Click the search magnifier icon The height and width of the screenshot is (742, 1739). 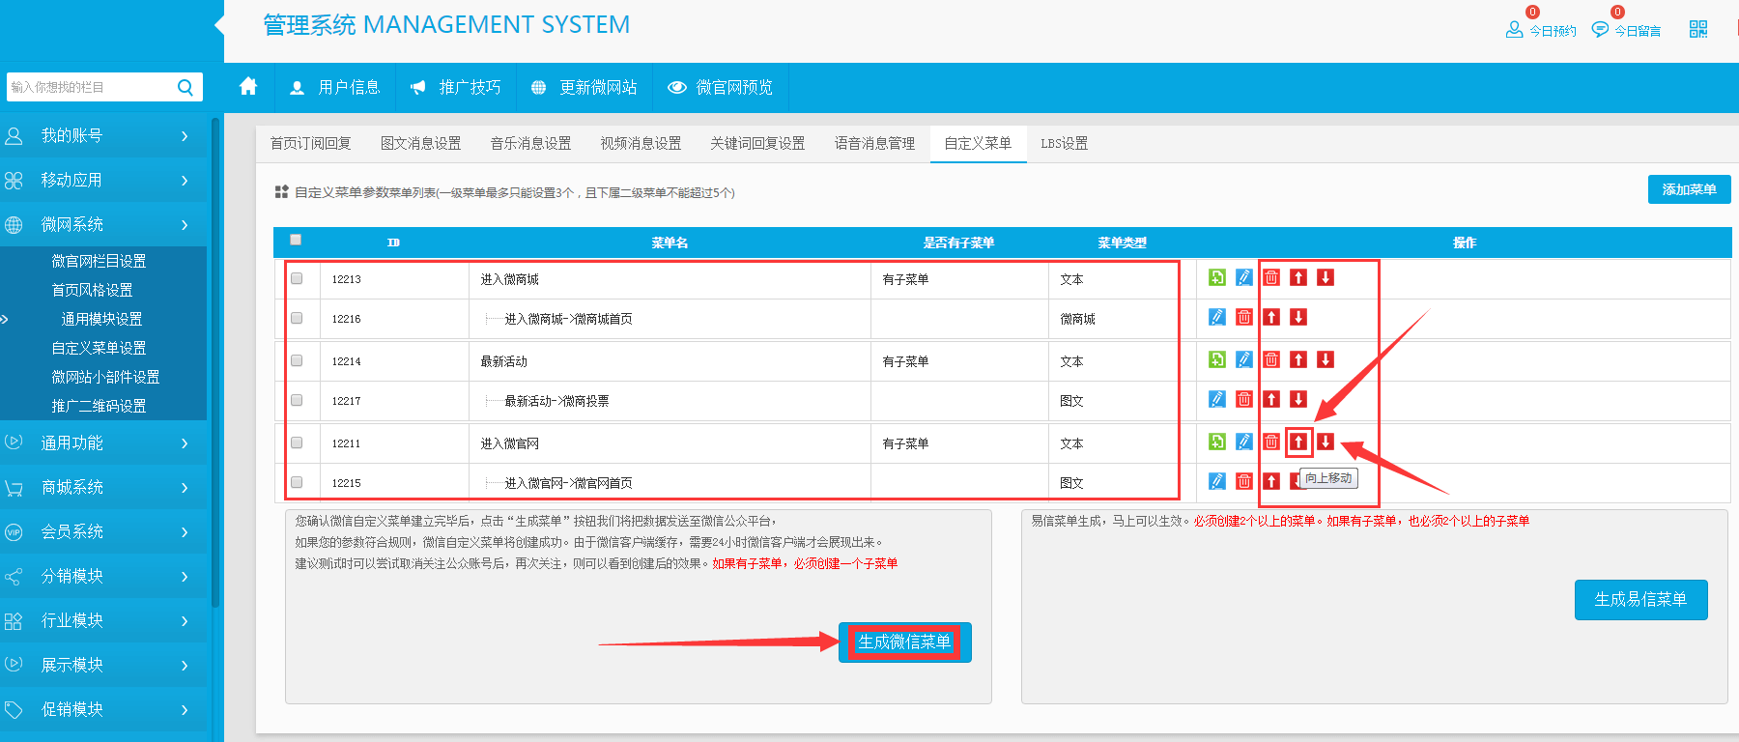(x=185, y=88)
